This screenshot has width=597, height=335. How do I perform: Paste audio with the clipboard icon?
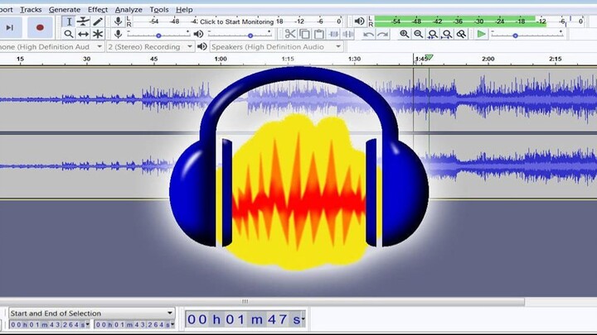[319, 34]
